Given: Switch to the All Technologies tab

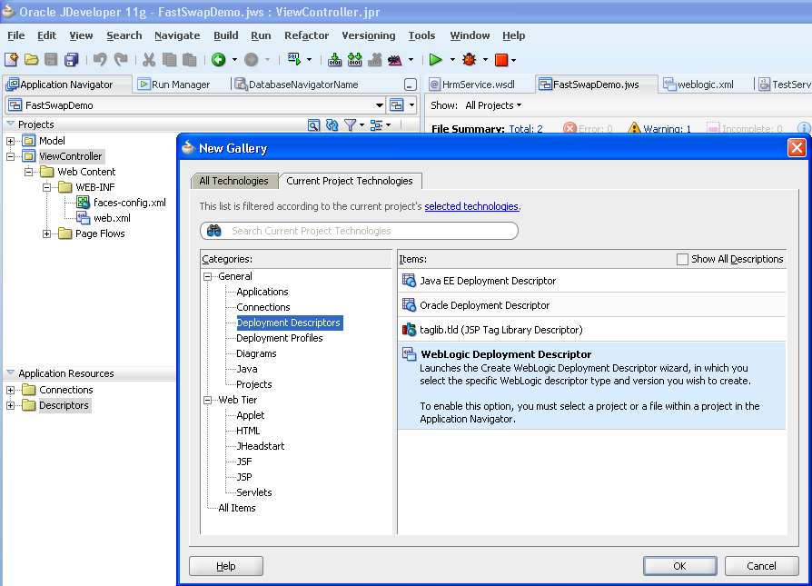Looking at the screenshot, I should click(x=233, y=181).
